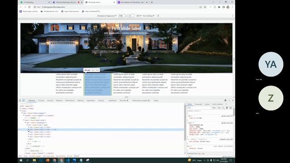
Task: Collapse the main class main-area node
Action: coord(24,120)
